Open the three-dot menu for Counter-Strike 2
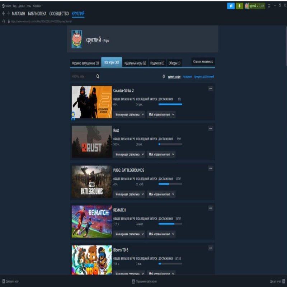The height and width of the screenshot is (287, 287). pos(211,89)
